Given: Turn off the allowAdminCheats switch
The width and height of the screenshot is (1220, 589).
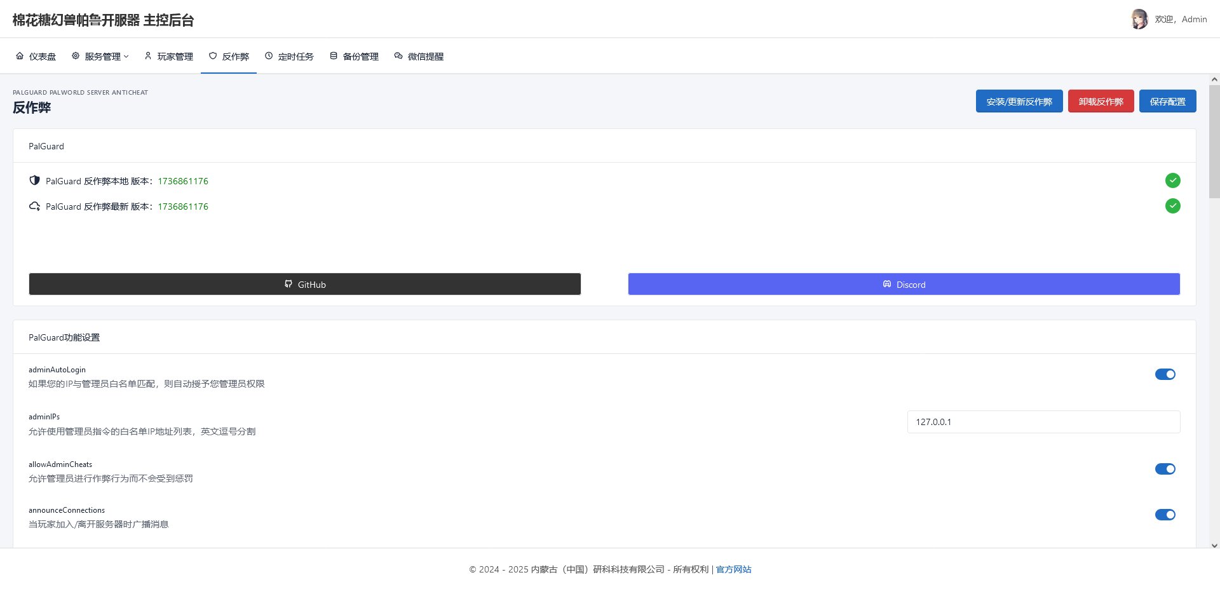Looking at the screenshot, I should (1165, 469).
